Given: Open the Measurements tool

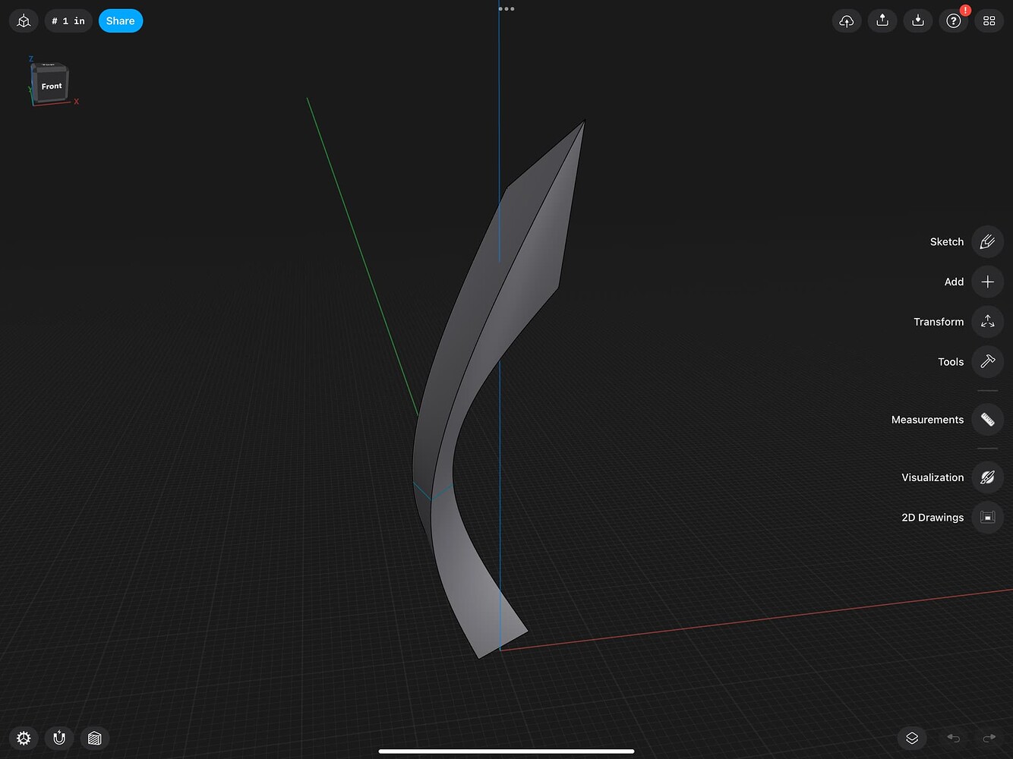Looking at the screenshot, I should coord(987,419).
